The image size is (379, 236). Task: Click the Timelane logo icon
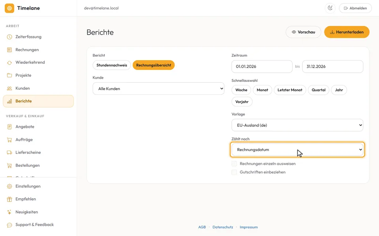[9, 8]
